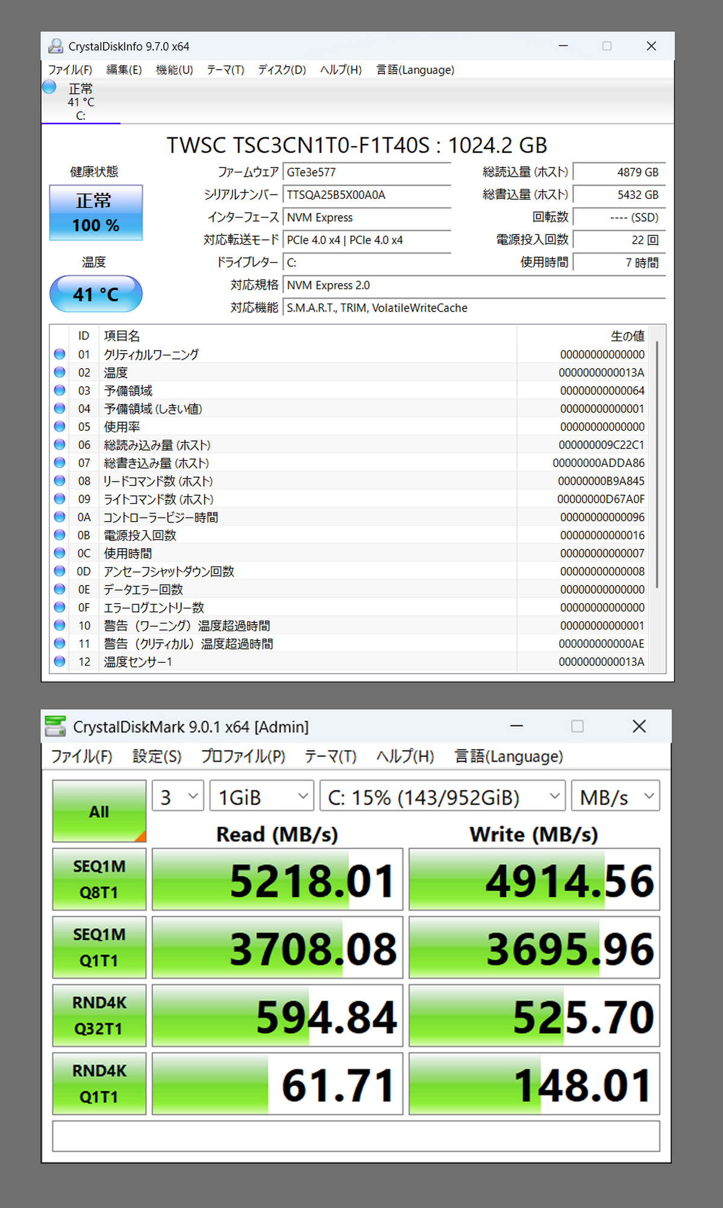Click the 使用時間 value 7 時間
The image size is (723, 1208).
[619, 263]
